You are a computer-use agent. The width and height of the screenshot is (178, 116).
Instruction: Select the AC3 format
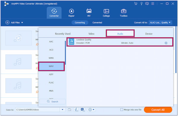(x=51, y=50)
